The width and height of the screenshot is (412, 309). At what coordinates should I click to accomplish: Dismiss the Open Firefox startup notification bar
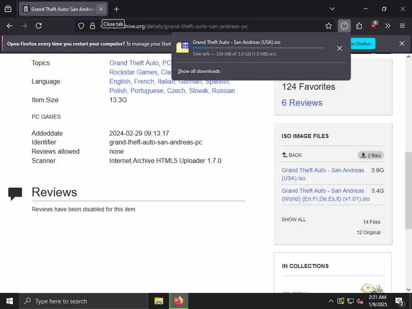pos(402,43)
